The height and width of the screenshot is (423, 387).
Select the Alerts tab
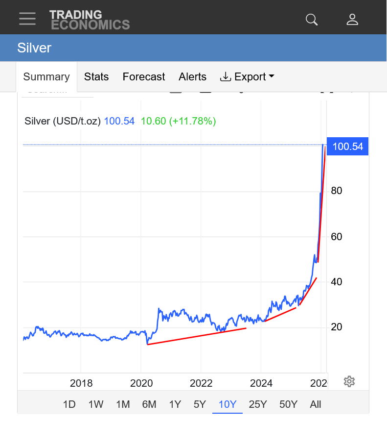click(192, 77)
